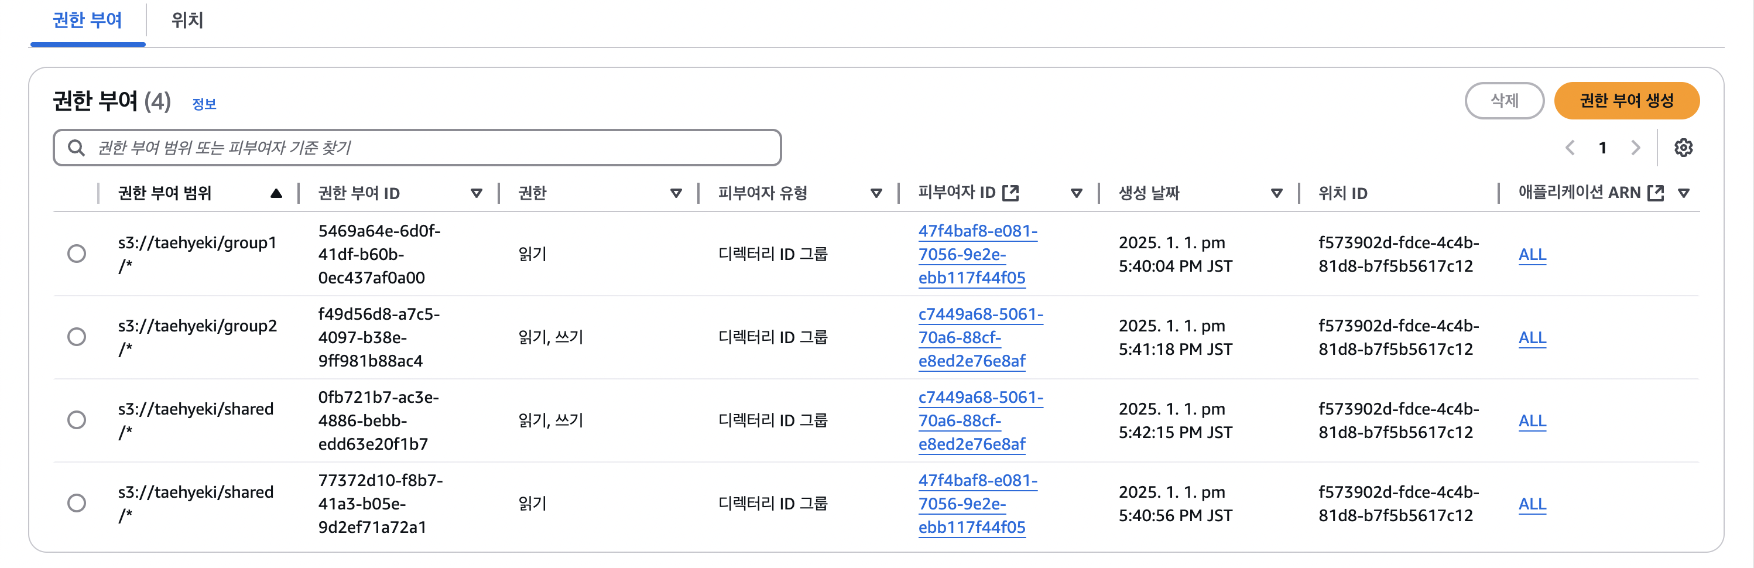Switch to the 위치 tab

(187, 20)
